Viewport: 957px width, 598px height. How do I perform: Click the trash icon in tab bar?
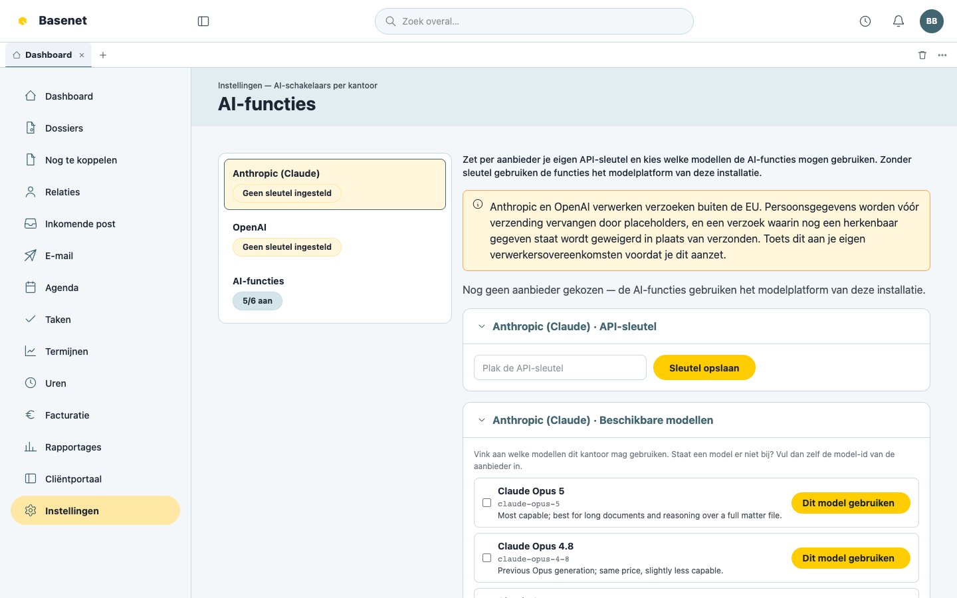click(x=922, y=55)
